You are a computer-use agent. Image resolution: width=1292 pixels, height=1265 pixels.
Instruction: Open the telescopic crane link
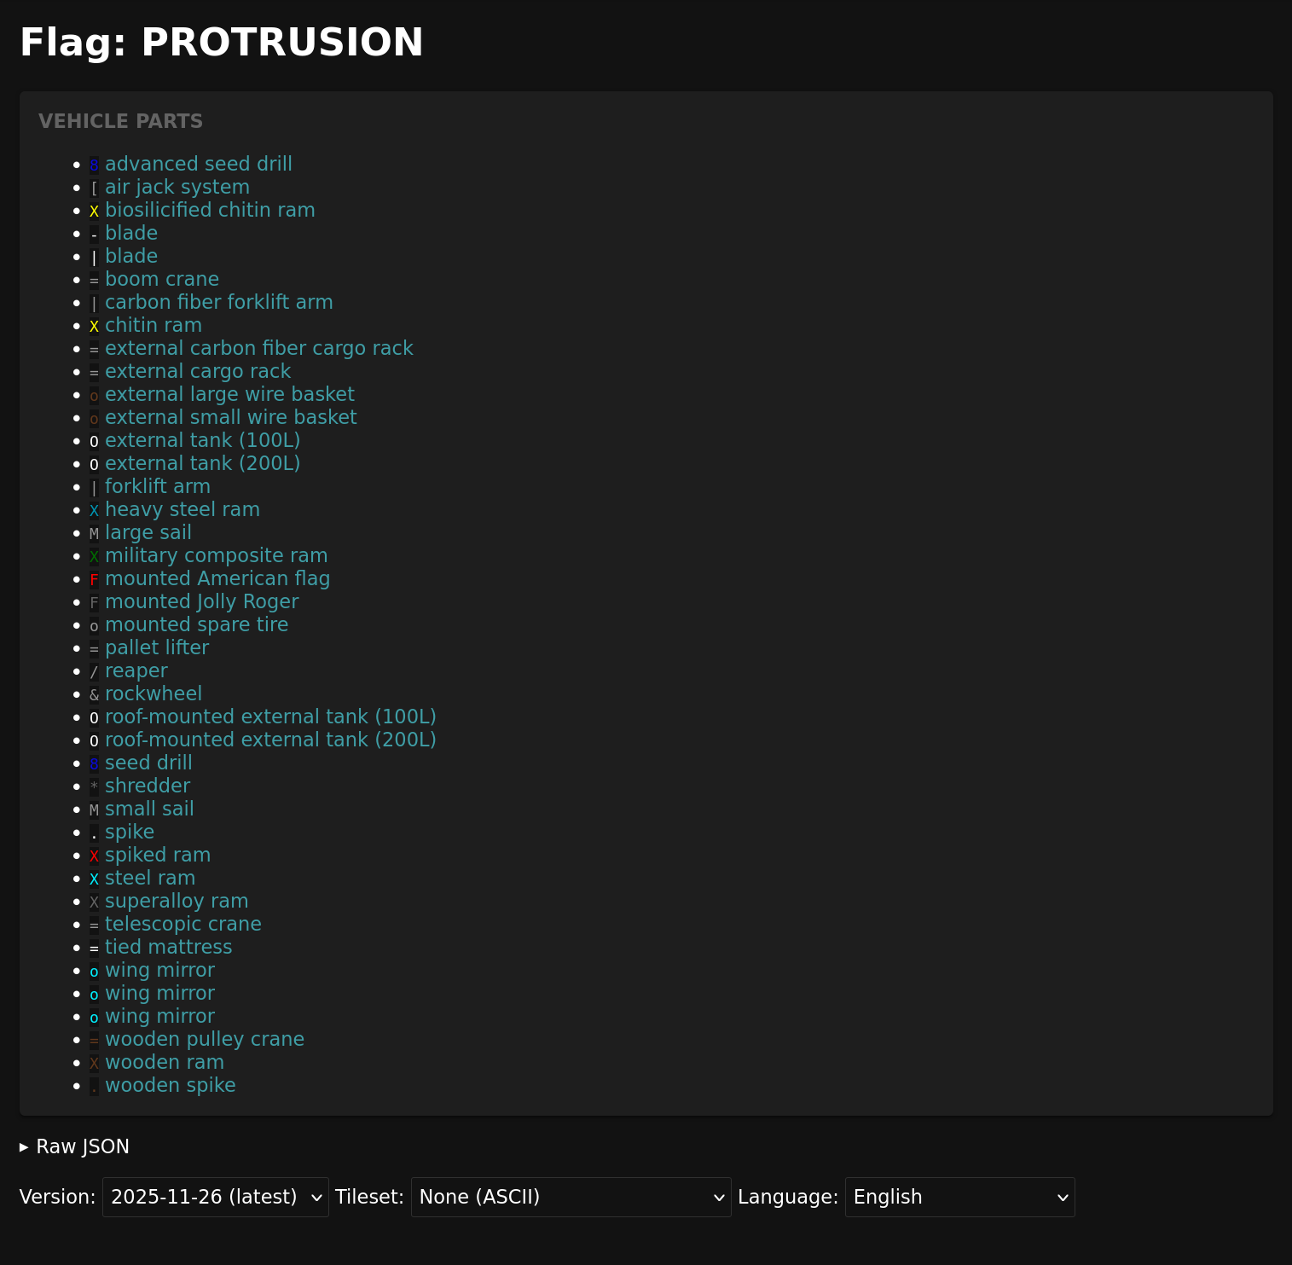(x=183, y=924)
